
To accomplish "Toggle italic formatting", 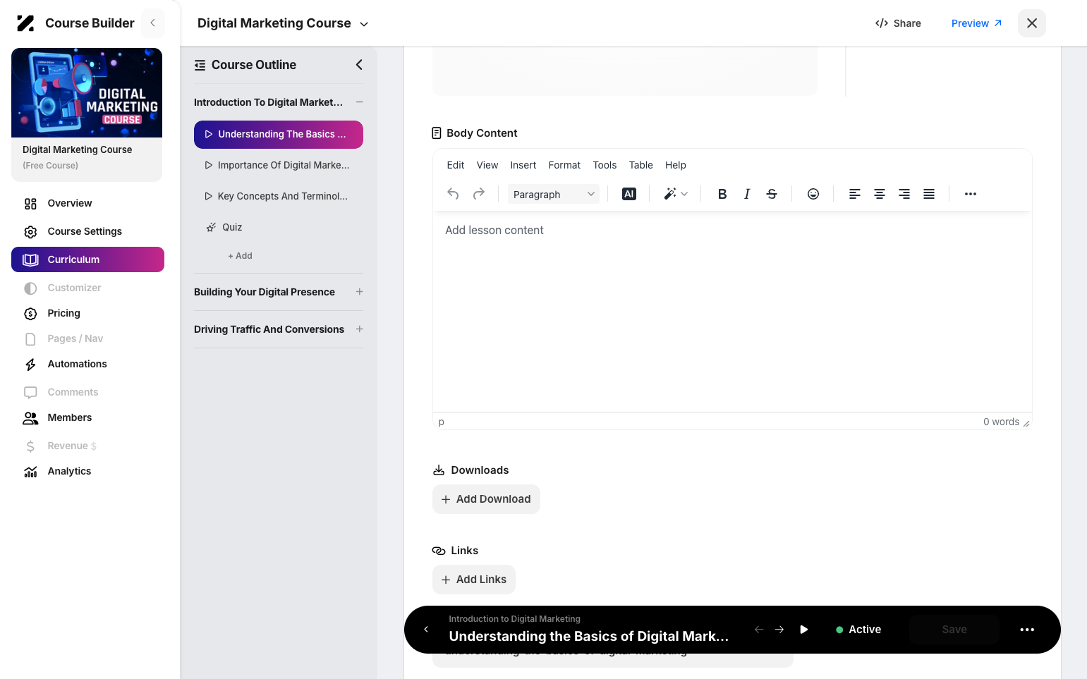I will pos(747,194).
